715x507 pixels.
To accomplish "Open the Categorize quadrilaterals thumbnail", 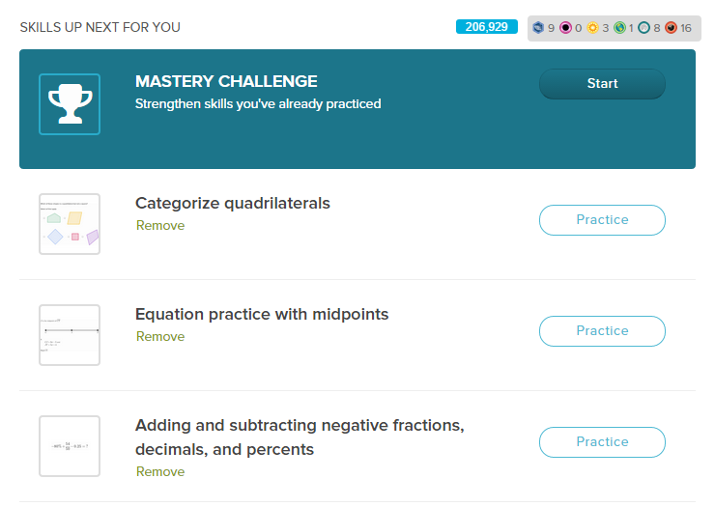I will (x=70, y=224).
